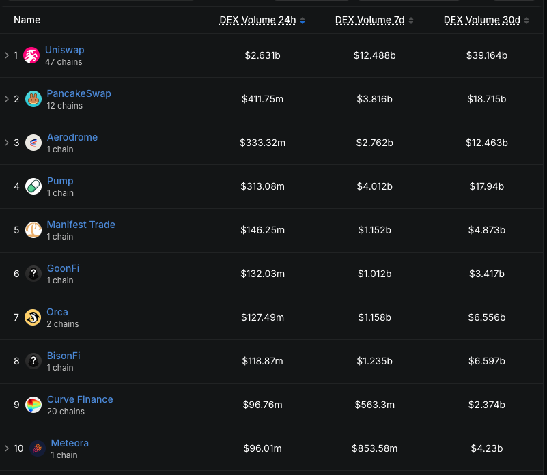547x475 pixels.
Task: Click the DEX Volume 30d column header
Action: (481, 20)
